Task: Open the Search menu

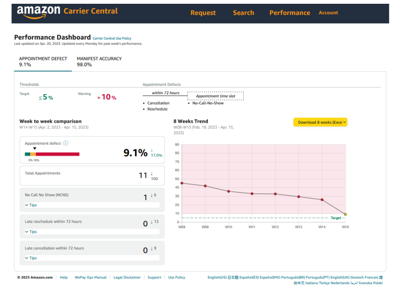Action: [243, 13]
